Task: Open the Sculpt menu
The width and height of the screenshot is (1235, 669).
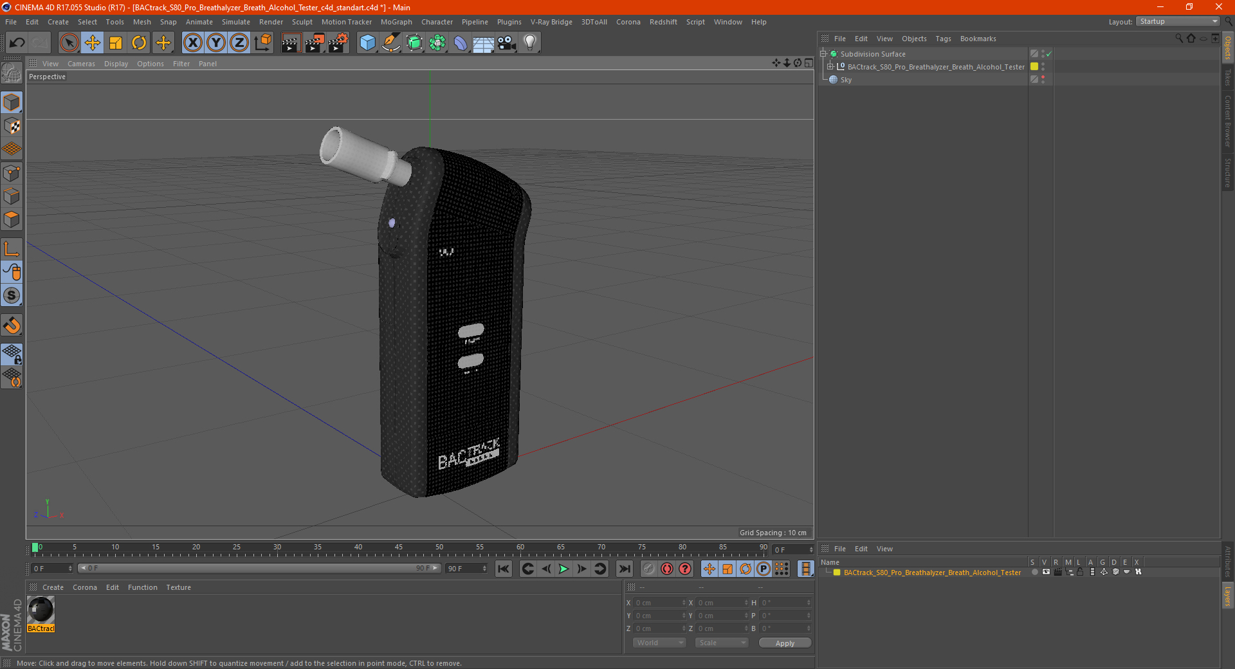Action: pos(302,22)
